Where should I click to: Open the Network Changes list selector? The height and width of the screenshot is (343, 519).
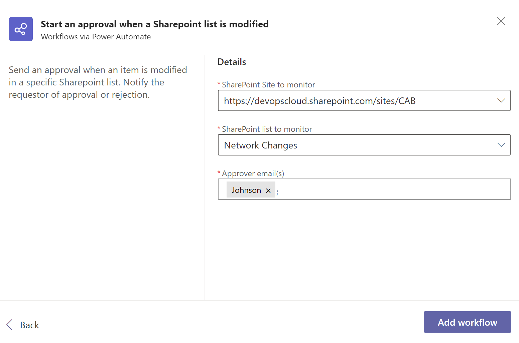point(358,145)
